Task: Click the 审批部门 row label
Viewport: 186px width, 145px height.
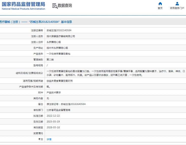Action: click(x=38, y=110)
